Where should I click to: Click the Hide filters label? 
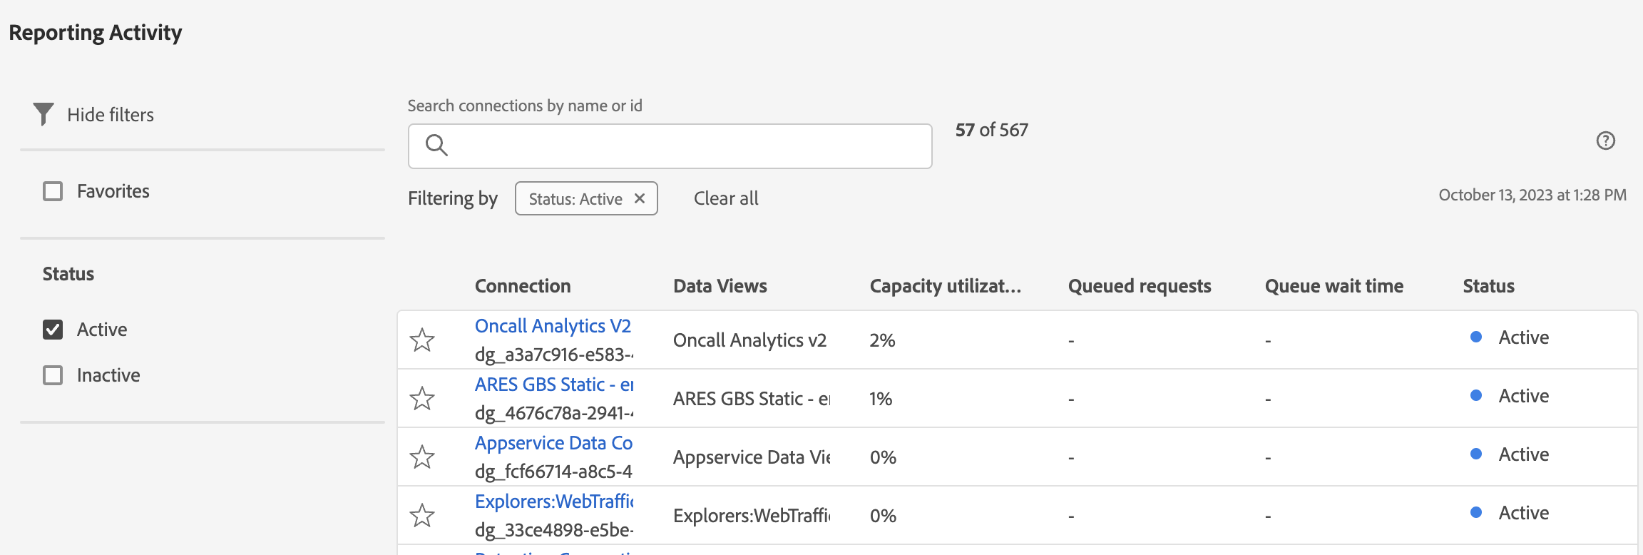point(111,115)
